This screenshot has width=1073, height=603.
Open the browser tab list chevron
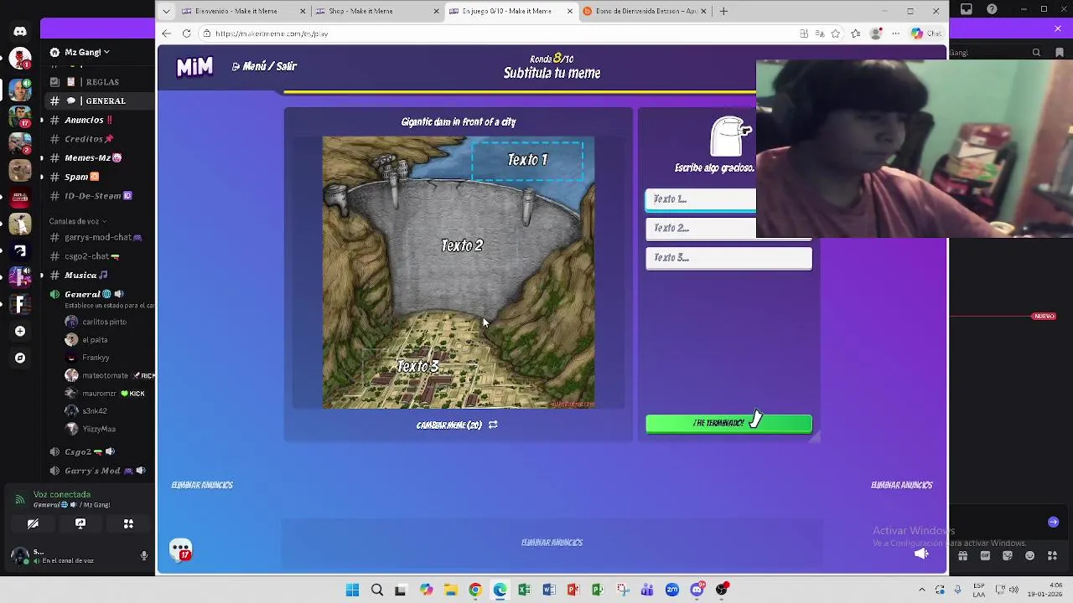click(166, 11)
